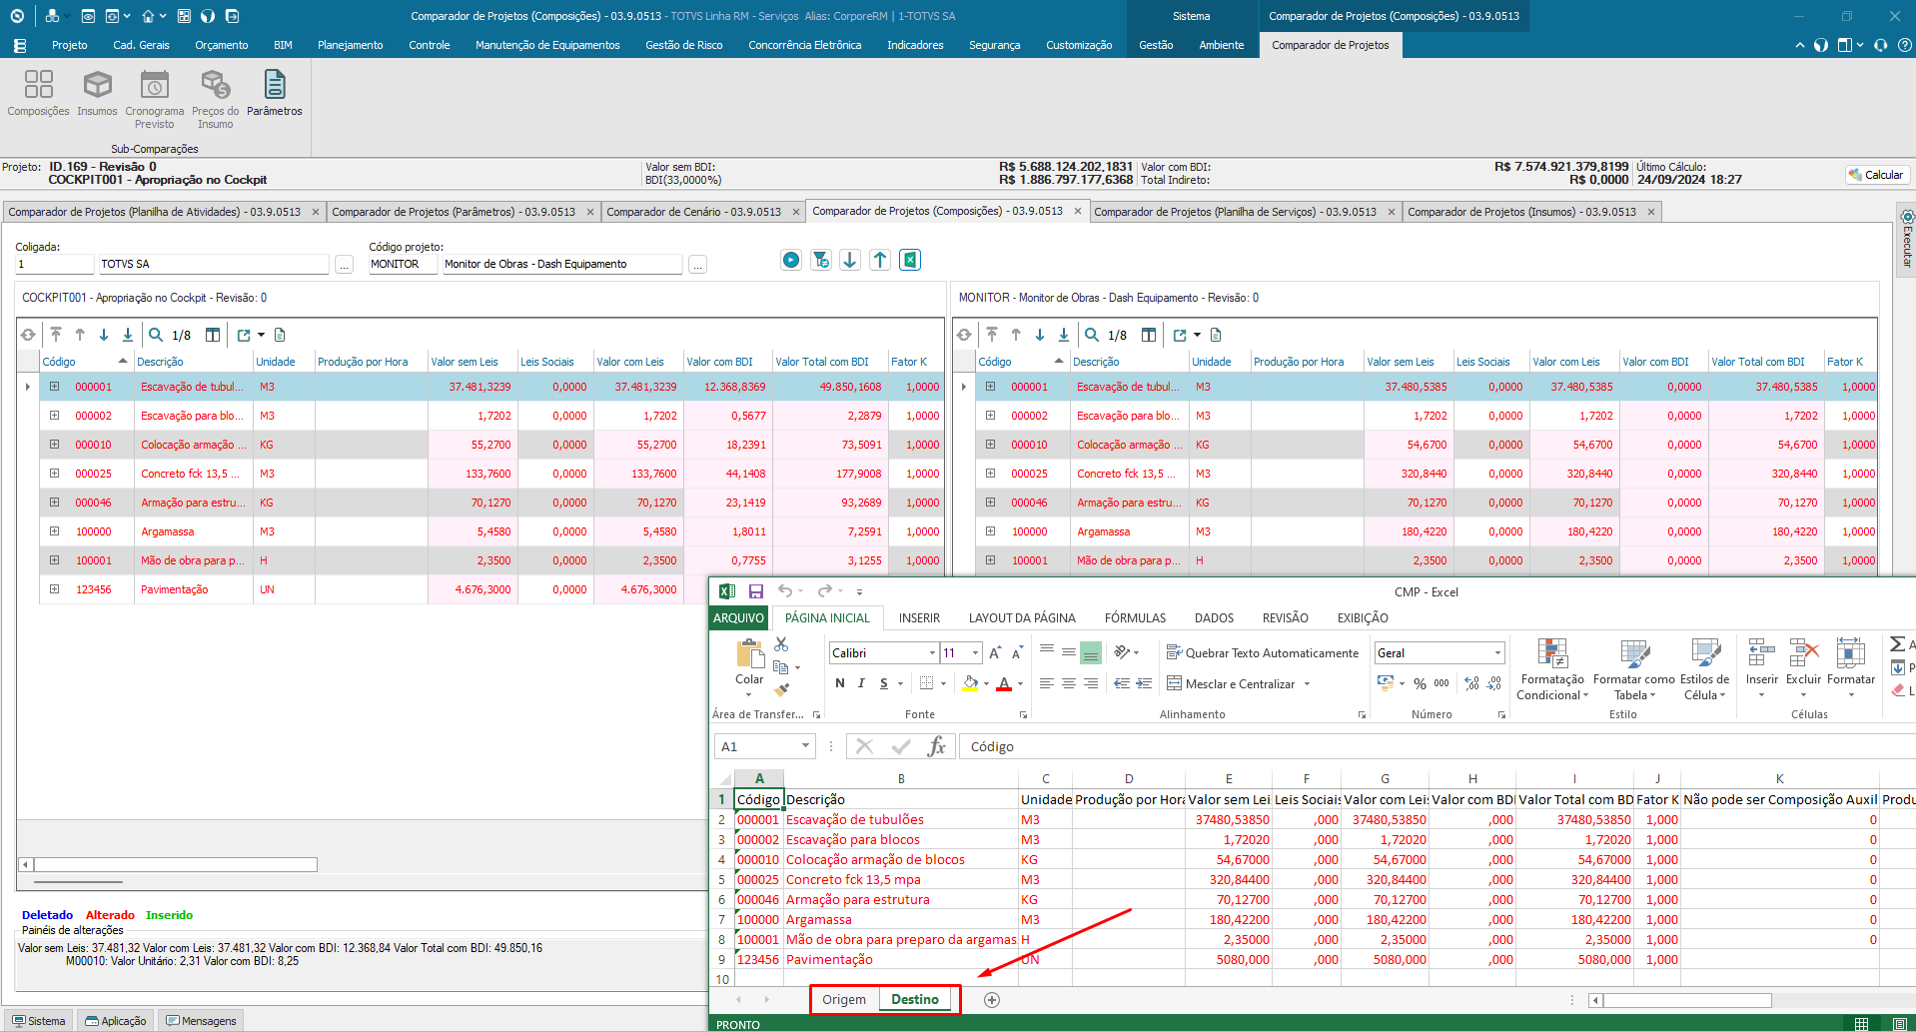Click the blue up-arrow icon next to Excel export

tap(880, 260)
